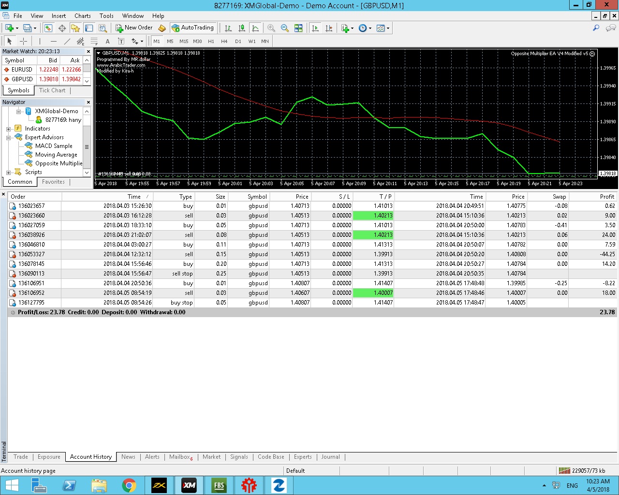Screen dimensions: 619x495
Task: Click the New Order button
Action: tap(134, 28)
